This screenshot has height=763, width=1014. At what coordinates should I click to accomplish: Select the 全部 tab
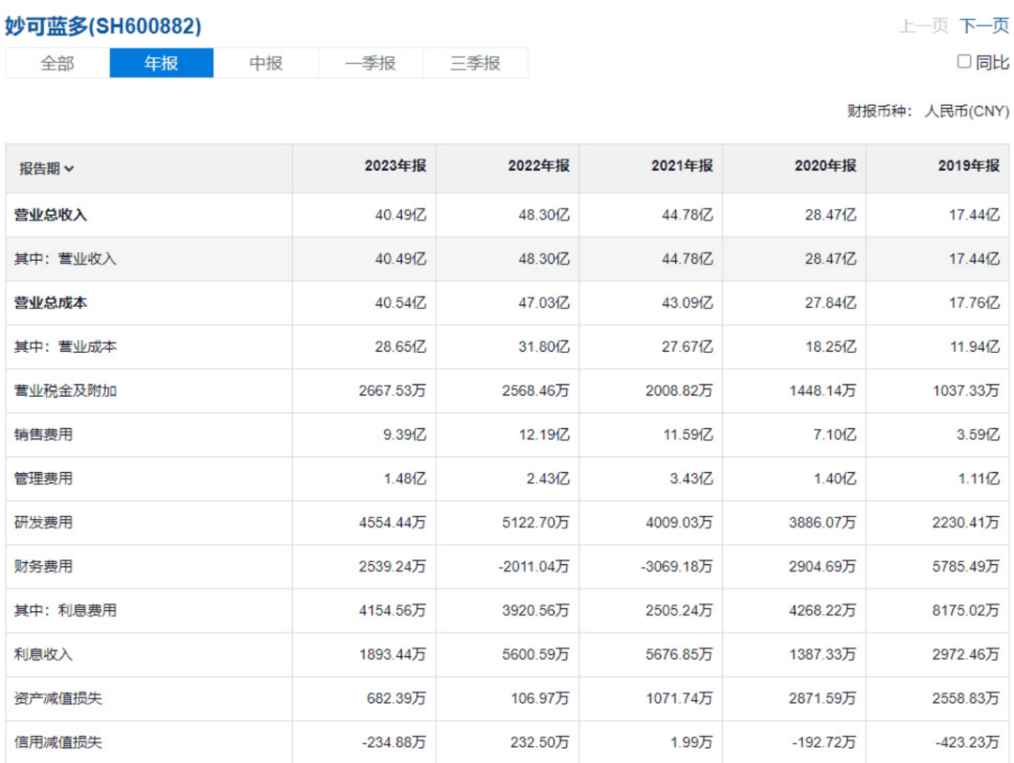[57, 63]
